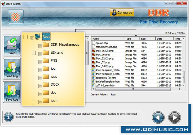Click the orange checkered logo icon
The height and width of the screenshot is (135, 193).
click(16, 17)
